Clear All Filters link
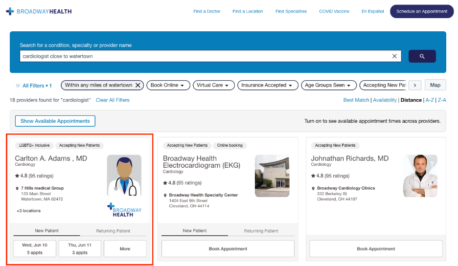458x266 pixels. (x=113, y=100)
